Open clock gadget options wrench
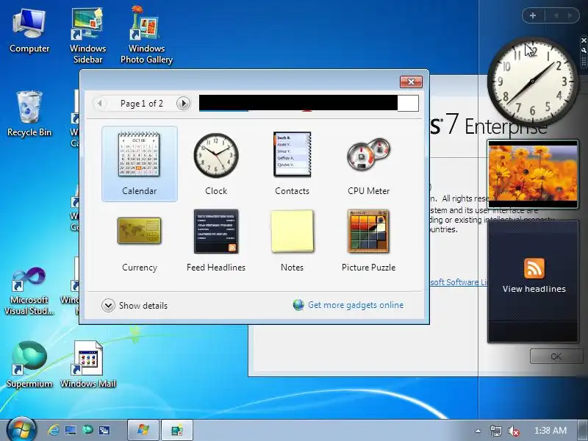Image resolution: width=588 pixels, height=441 pixels. [x=584, y=50]
